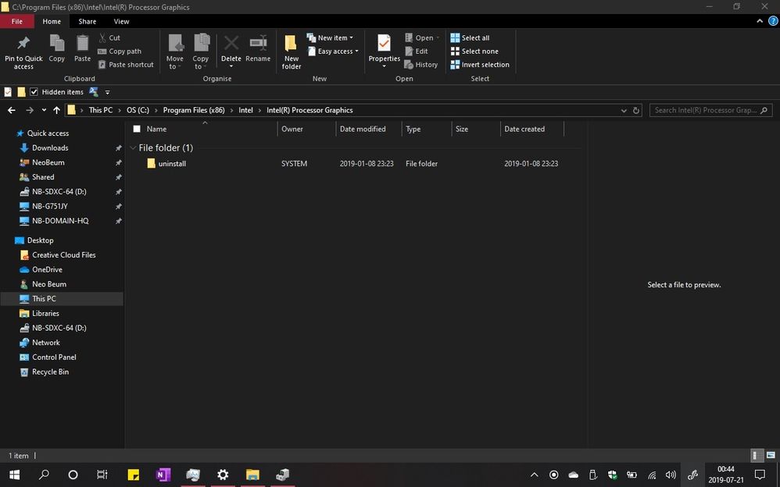This screenshot has width=780, height=487.
Task: Sort by Date modified column
Action: click(x=369, y=130)
